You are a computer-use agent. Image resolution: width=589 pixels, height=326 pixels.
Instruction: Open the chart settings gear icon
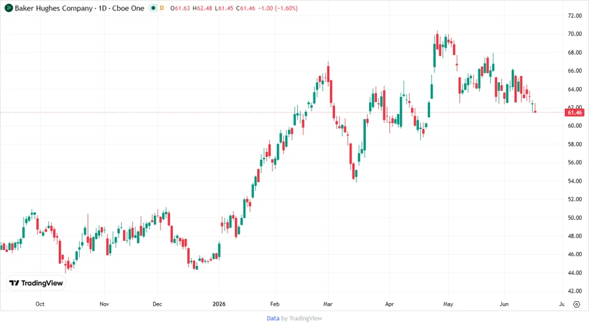pos(577,304)
